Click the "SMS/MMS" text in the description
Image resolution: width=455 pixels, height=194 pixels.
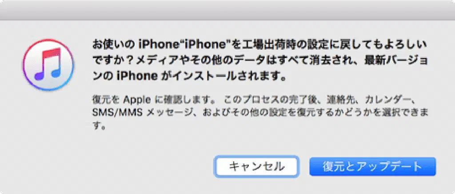117,113
